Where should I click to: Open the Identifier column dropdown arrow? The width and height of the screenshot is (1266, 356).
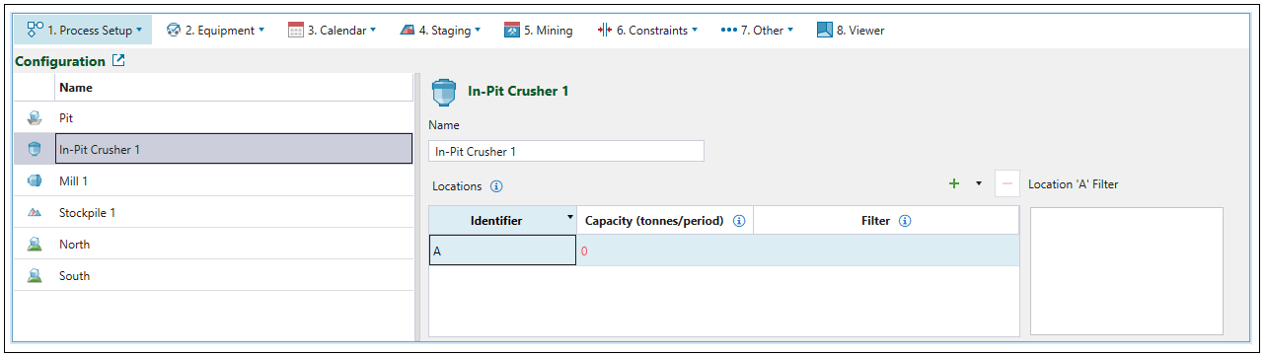569,216
